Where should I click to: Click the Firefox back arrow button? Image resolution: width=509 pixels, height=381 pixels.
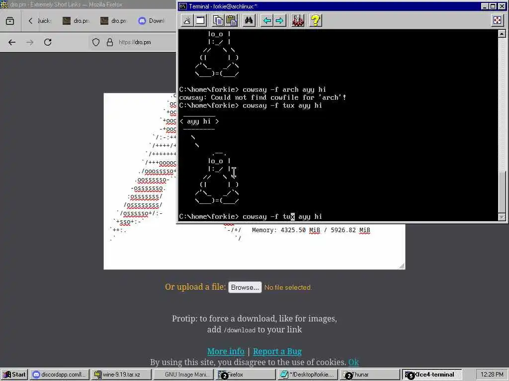tap(12, 42)
